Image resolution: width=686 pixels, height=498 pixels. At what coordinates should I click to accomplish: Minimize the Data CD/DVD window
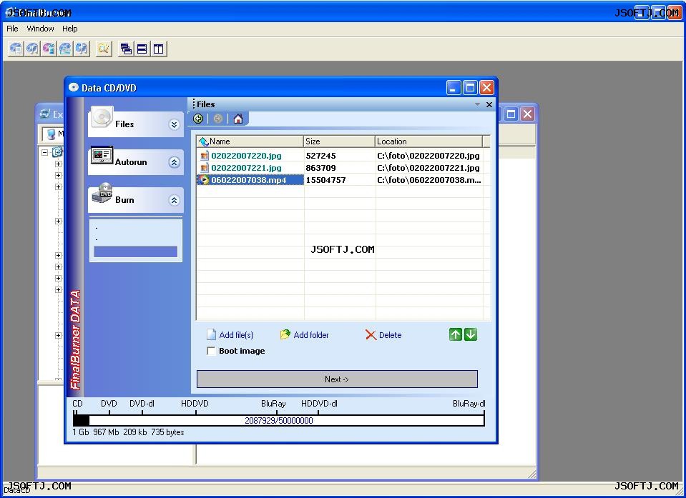[x=454, y=88]
